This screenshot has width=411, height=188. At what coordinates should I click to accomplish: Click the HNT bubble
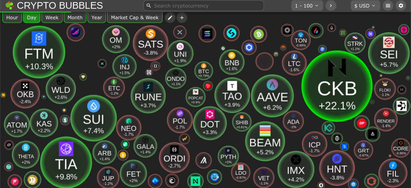pos(337,168)
